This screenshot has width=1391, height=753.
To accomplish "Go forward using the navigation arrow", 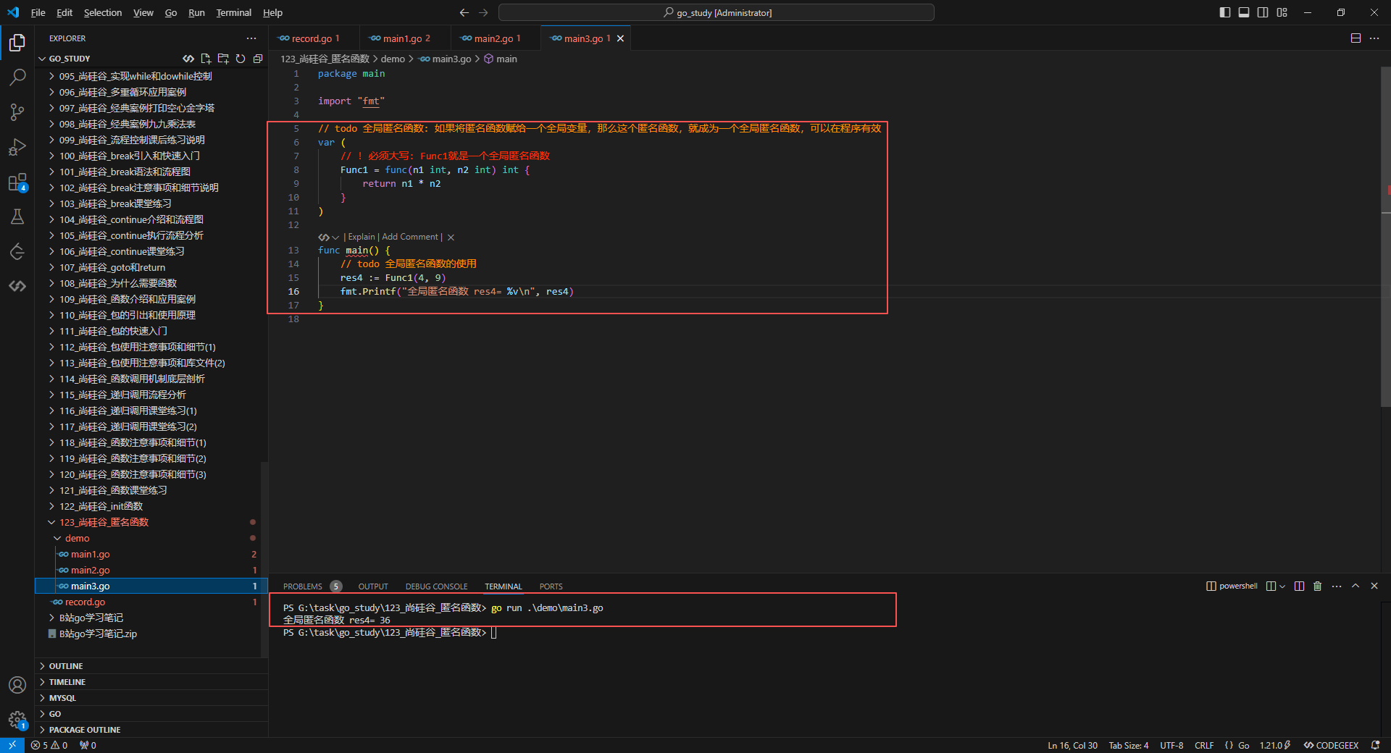I will 483,12.
